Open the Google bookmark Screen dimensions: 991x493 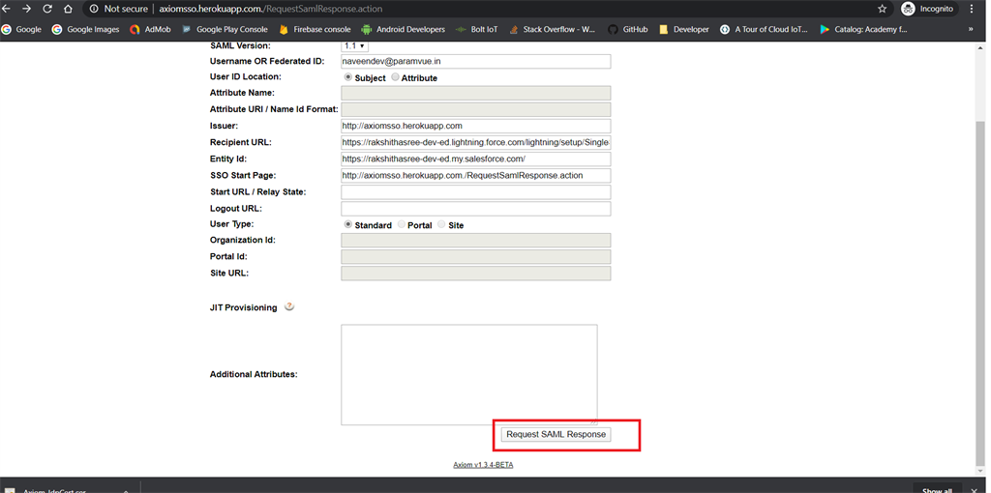(21, 29)
